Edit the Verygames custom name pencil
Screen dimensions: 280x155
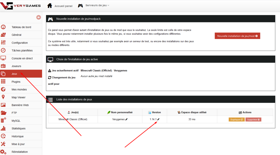pyautogui.click(x=127, y=119)
